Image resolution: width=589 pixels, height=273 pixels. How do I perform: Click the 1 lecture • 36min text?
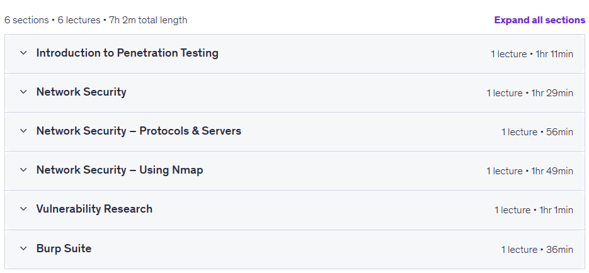[x=537, y=249]
